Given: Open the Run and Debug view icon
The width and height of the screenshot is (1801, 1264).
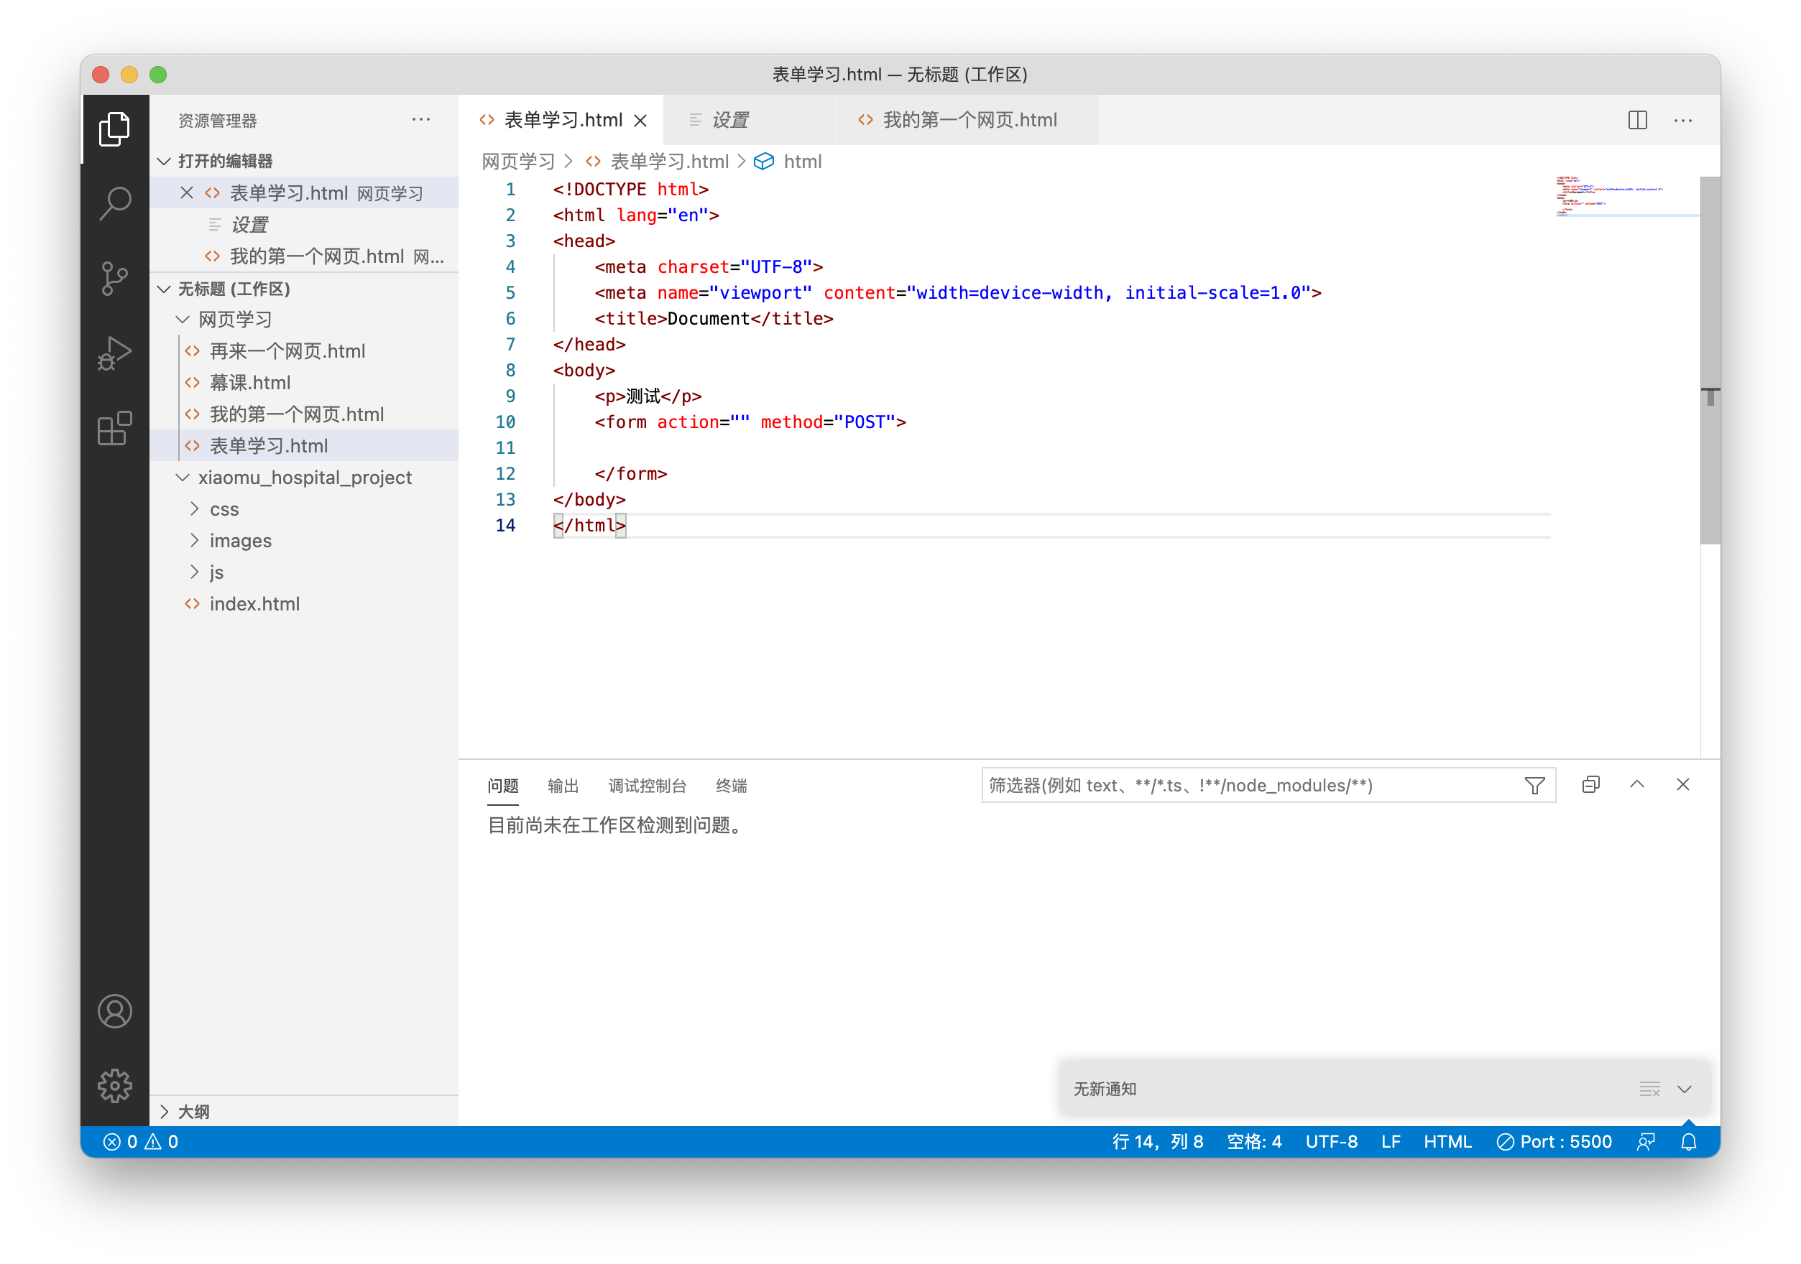Looking at the screenshot, I should coord(114,353).
